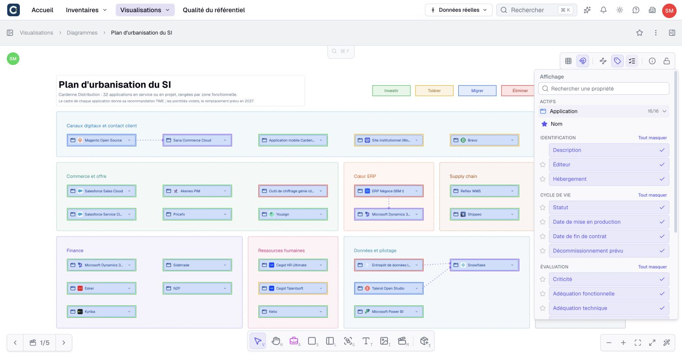The width and height of the screenshot is (682, 358).
Task: Toggle Date de fin de contrat property
Action: [x=609, y=236]
